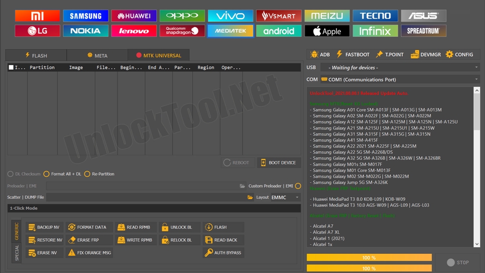The width and height of the screenshot is (485, 273).
Task: Click the Partition column header
Action: point(42,67)
